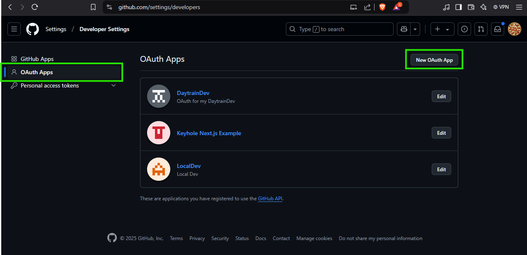This screenshot has height=255, width=527.
Task: Open the plus Create new dropdown
Action: [x=442, y=29]
